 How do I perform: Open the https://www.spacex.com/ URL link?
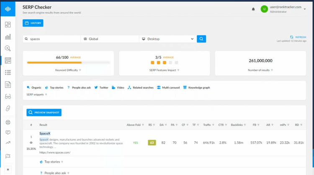tap(55, 152)
